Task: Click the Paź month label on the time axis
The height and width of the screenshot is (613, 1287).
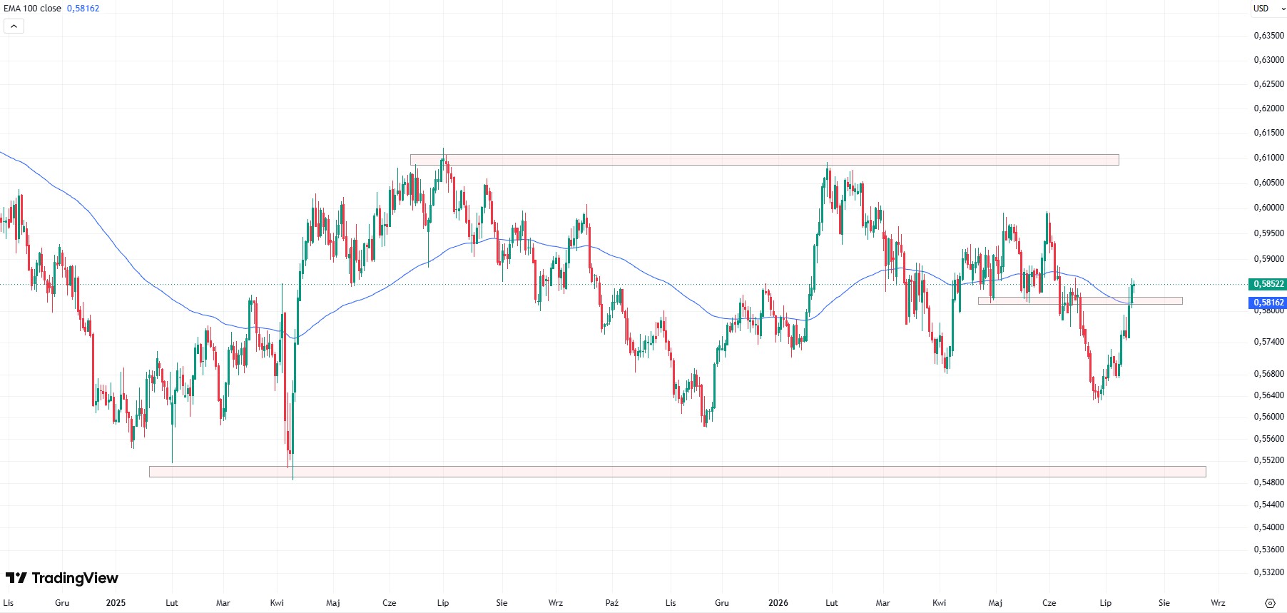Action: [x=612, y=603]
